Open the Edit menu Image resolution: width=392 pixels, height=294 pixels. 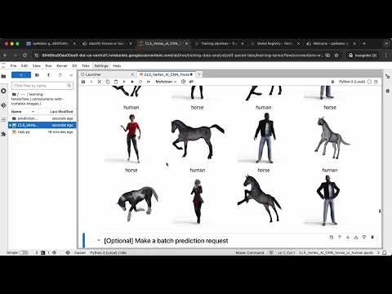coord(24,66)
